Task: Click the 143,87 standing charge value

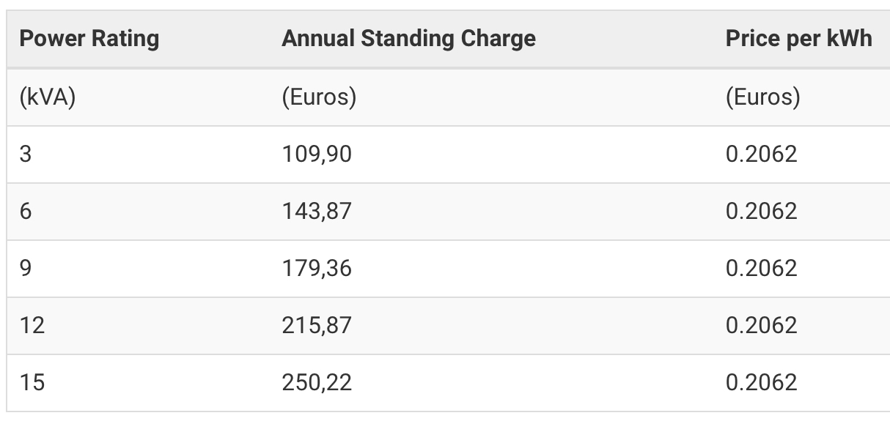Action: [x=317, y=212]
